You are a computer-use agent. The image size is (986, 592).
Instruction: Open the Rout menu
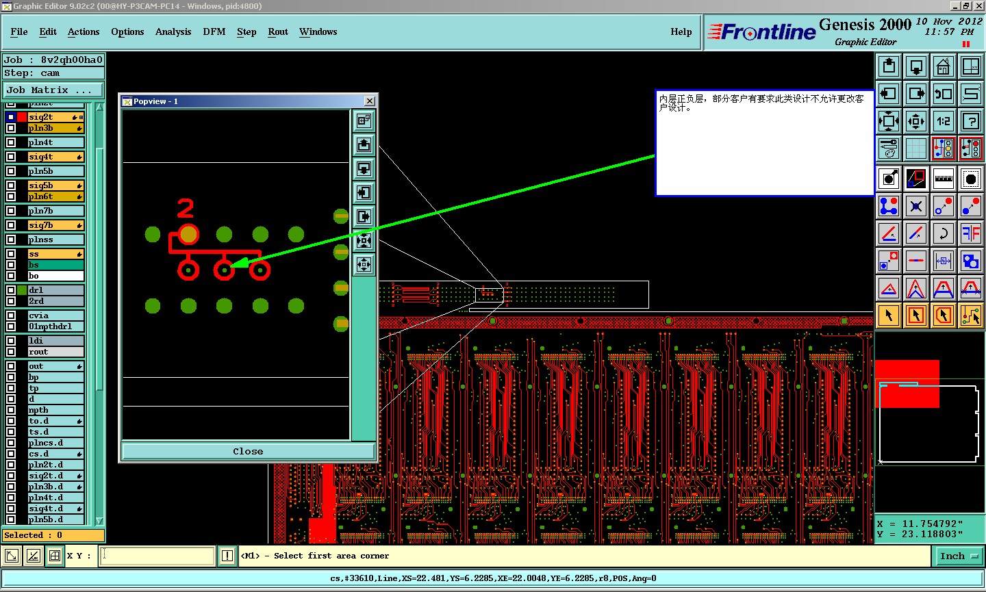click(x=278, y=31)
